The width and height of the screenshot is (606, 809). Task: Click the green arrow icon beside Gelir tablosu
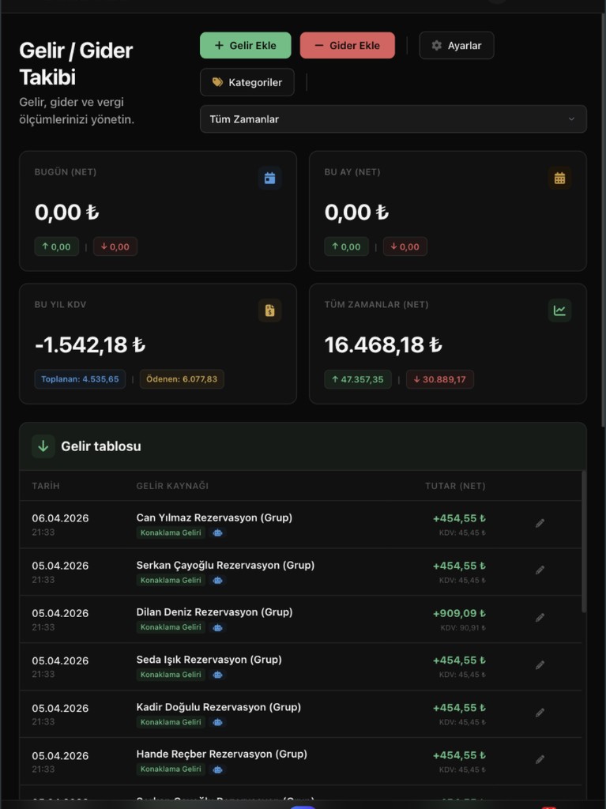tap(43, 446)
